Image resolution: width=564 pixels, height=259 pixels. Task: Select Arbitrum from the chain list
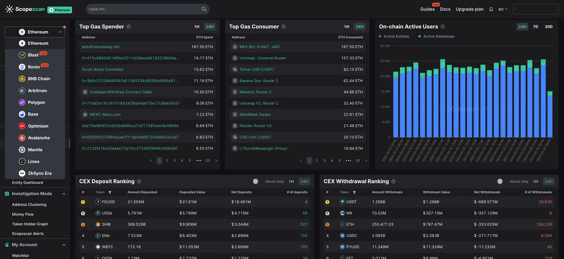[x=37, y=91]
